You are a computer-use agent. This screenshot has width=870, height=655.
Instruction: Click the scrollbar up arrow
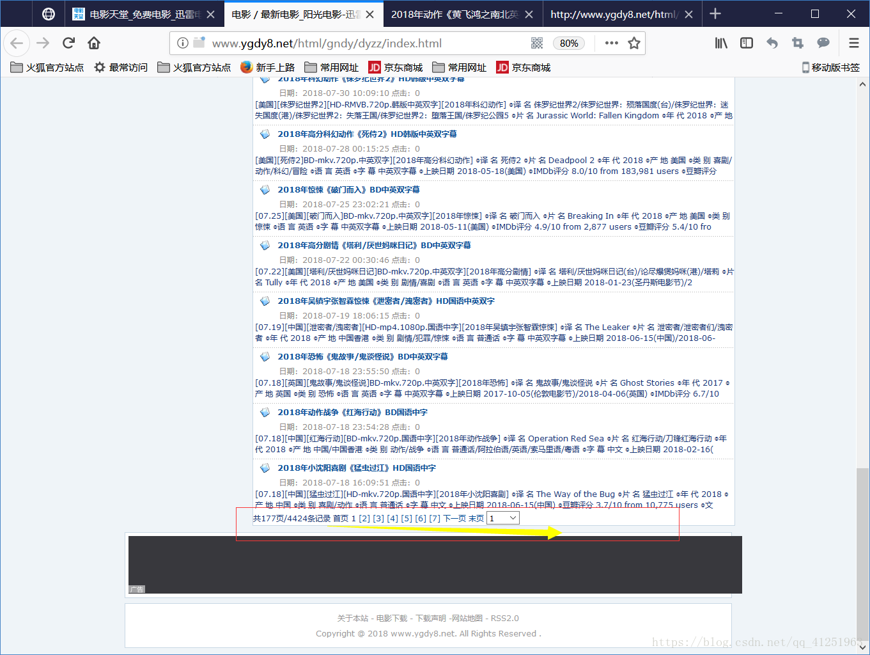pos(863,84)
